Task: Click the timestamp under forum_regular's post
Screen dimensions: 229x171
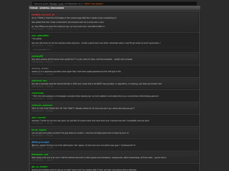Action: [x=42, y=136]
